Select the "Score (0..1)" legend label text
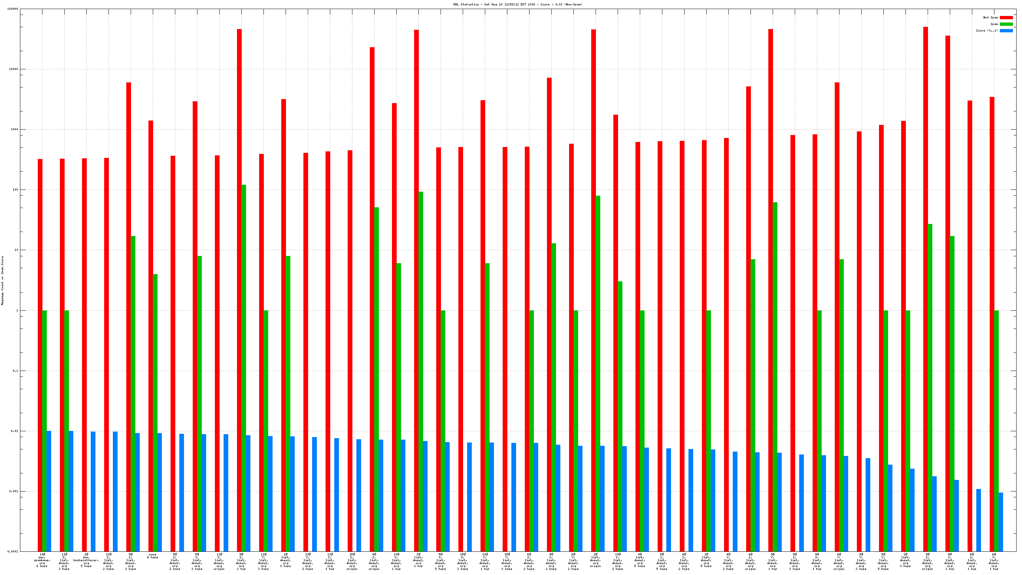The image size is (1022, 575). (x=987, y=30)
